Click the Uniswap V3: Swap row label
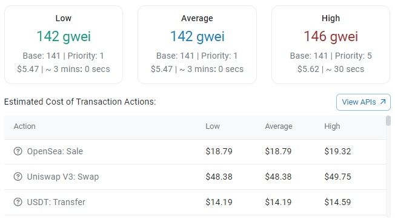Image resolution: width=395 pixels, height=222 pixels. pos(63,177)
